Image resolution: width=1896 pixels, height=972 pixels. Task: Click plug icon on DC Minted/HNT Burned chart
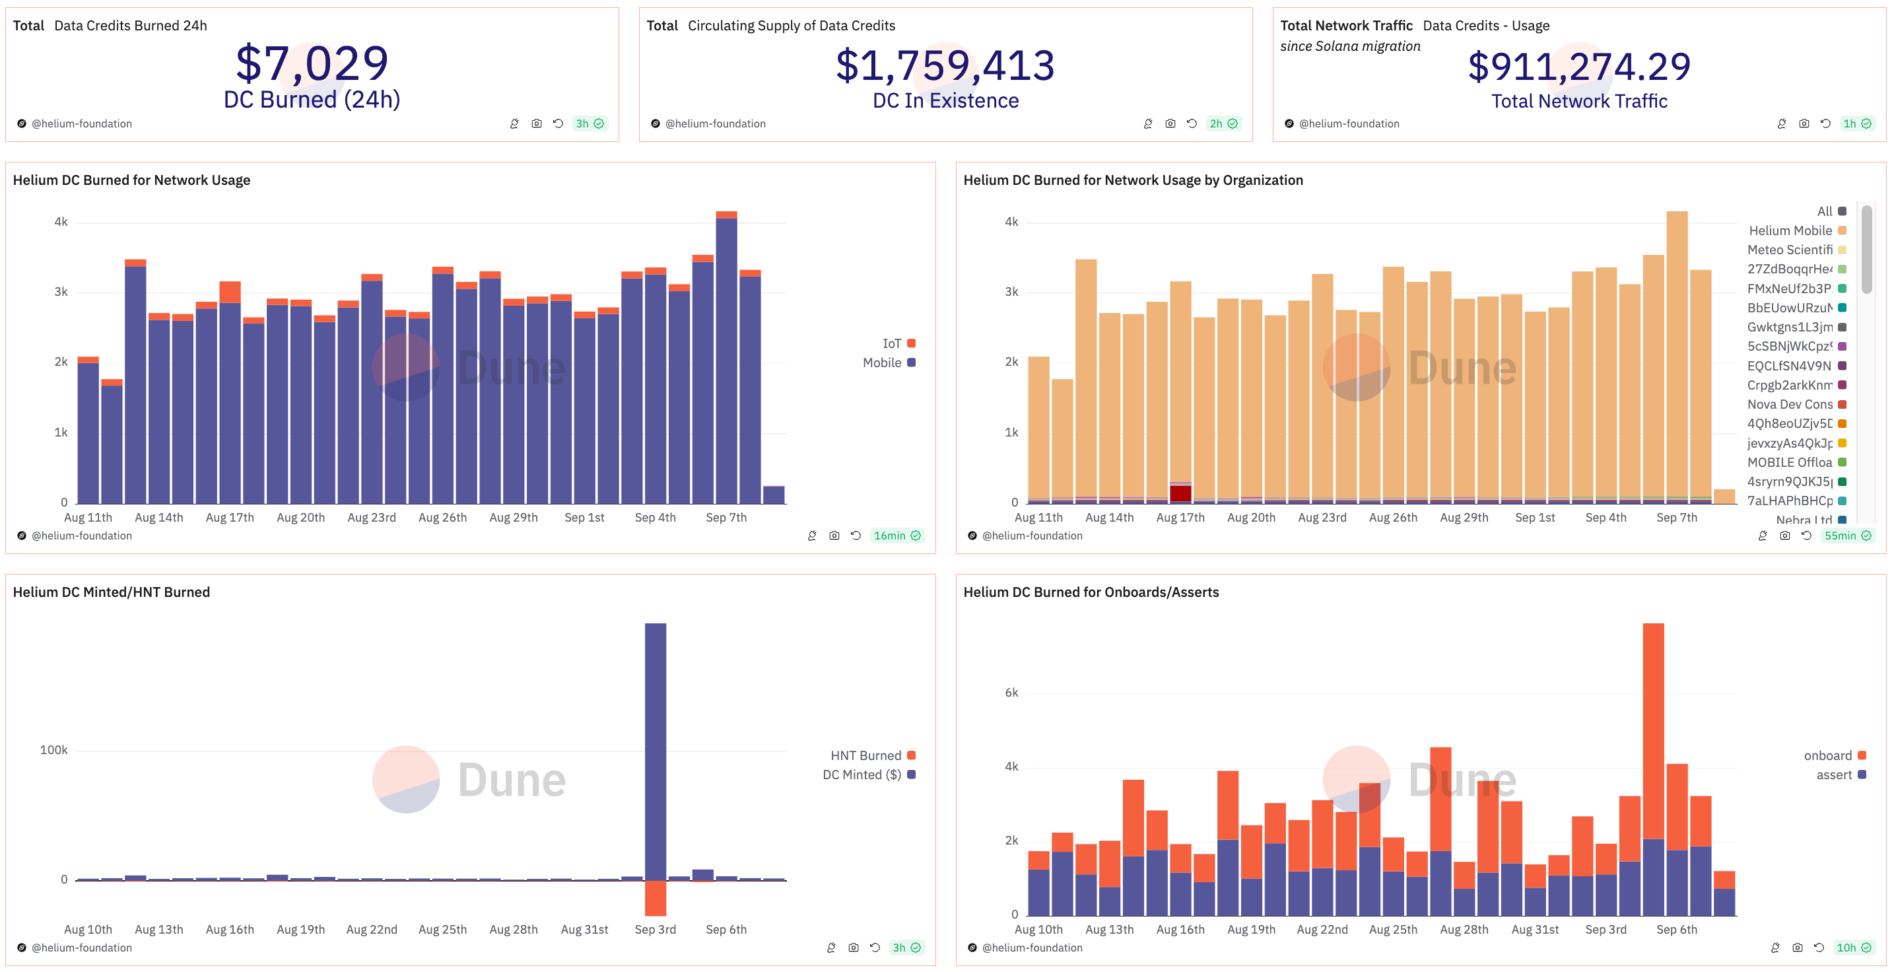(831, 948)
